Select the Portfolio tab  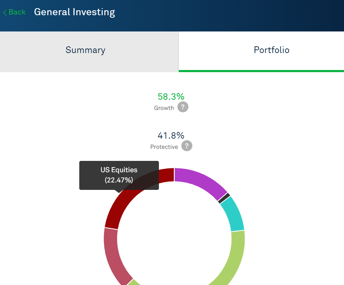271,50
